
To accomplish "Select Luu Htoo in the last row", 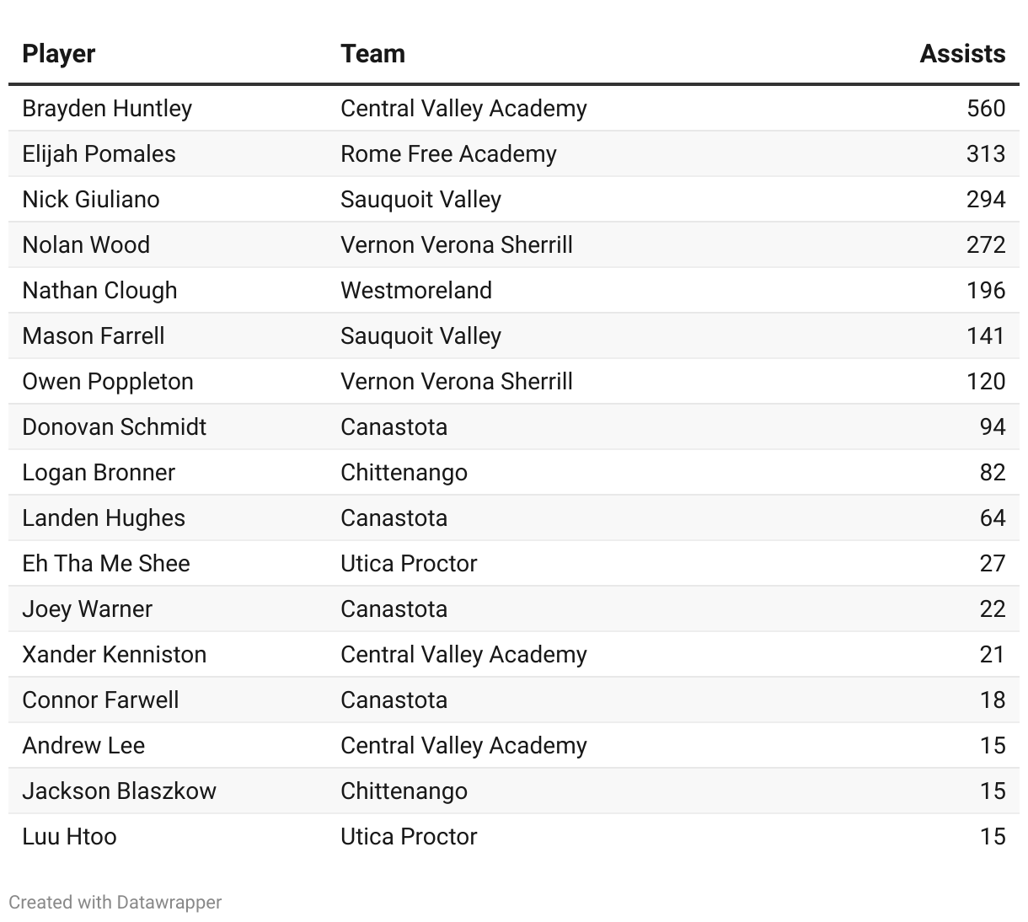I will (69, 837).
